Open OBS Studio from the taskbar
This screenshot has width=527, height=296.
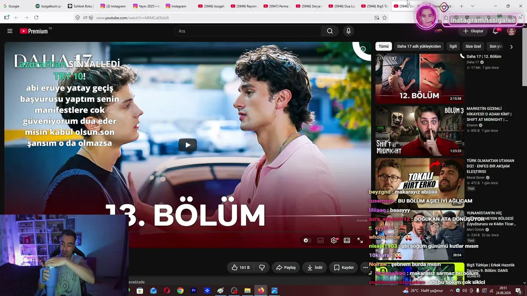click(x=234, y=291)
